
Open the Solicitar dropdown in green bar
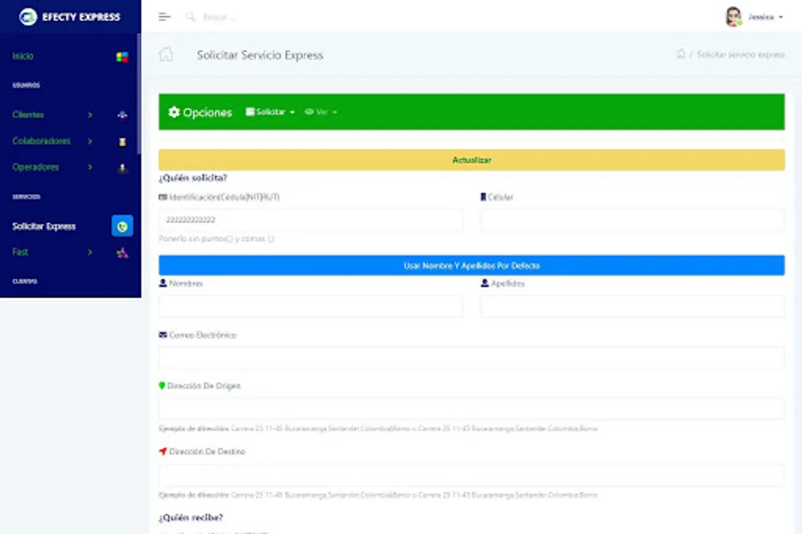pyautogui.click(x=270, y=112)
